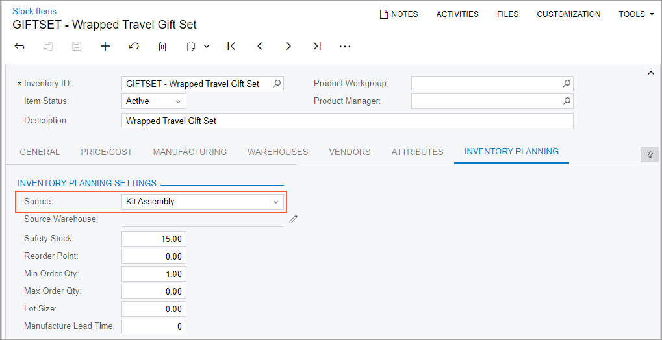The height and width of the screenshot is (340, 662).
Task: Jump to the last record
Action: coord(317,47)
